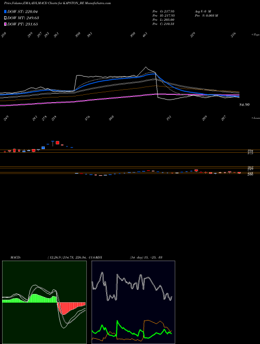This screenshot has width=260, height=344.
Task: Click the blue DOW ST legend swatch
Action: (x=5, y=11)
